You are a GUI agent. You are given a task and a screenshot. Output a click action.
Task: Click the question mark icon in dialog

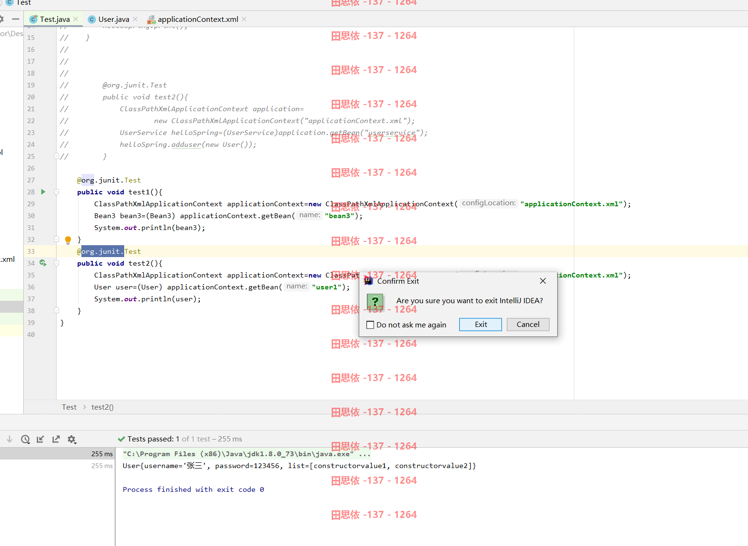(375, 301)
